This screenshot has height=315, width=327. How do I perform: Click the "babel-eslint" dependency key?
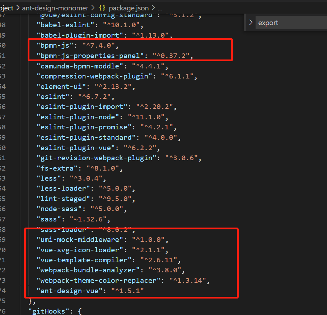click(x=65, y=25)
